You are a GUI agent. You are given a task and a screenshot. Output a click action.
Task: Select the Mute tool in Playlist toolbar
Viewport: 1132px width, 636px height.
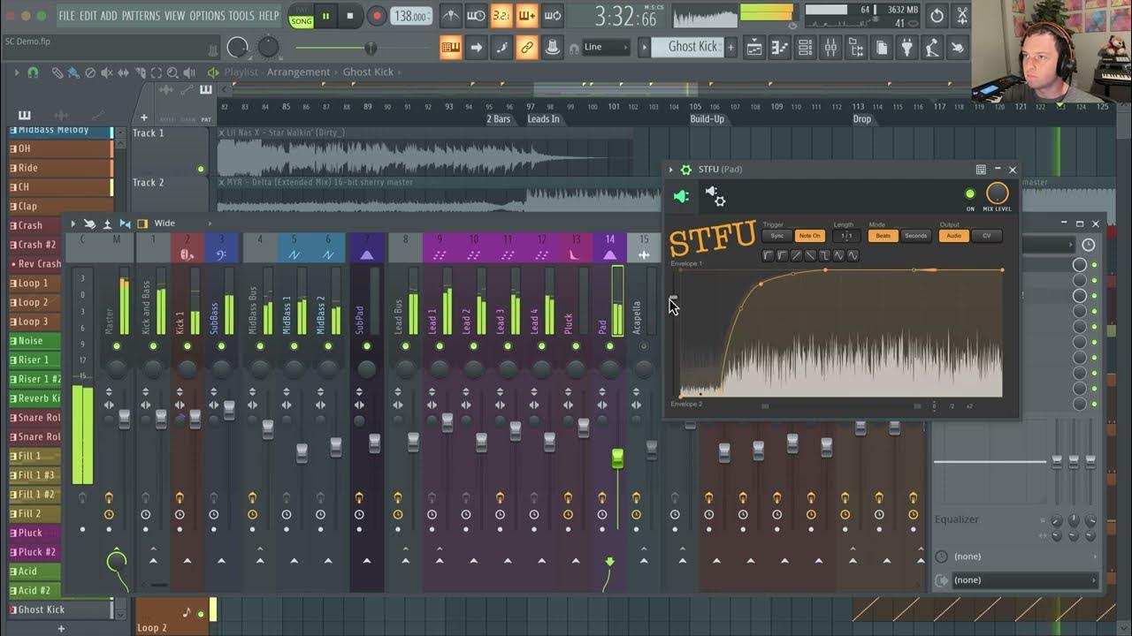click(x=107, y=72)
